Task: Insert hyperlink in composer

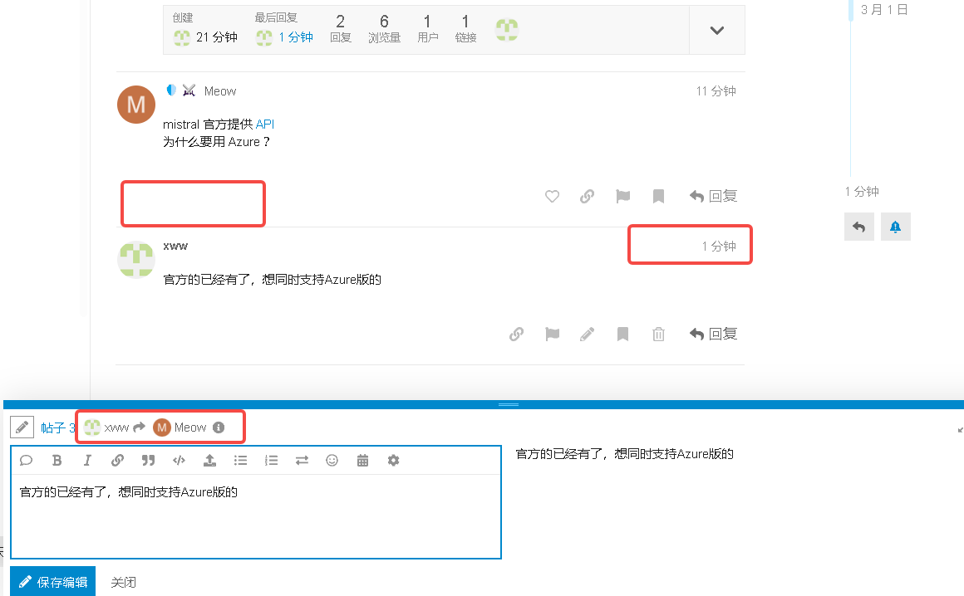Action: pyautogui.click(x=117, y=461)
